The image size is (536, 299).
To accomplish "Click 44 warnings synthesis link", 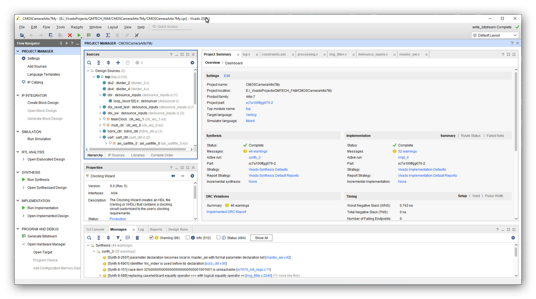I will (258, 151).
